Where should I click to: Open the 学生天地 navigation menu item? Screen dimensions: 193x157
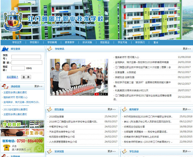tap(122, 42)
